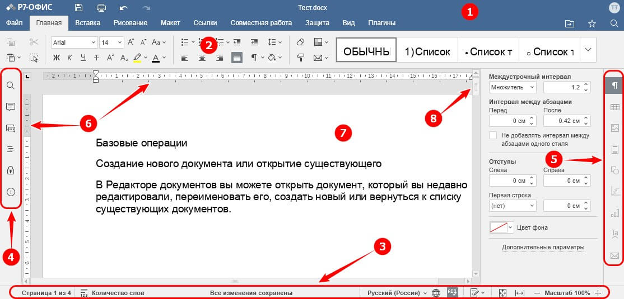Align text right

coord(219,58)
